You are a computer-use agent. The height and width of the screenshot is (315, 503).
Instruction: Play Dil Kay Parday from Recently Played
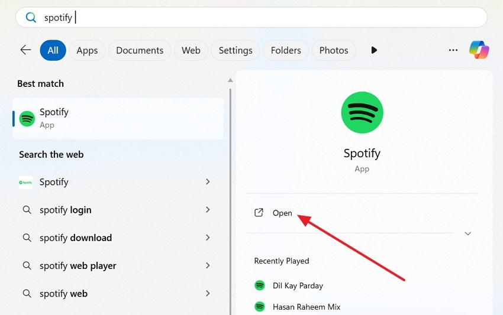click(298, 285)
